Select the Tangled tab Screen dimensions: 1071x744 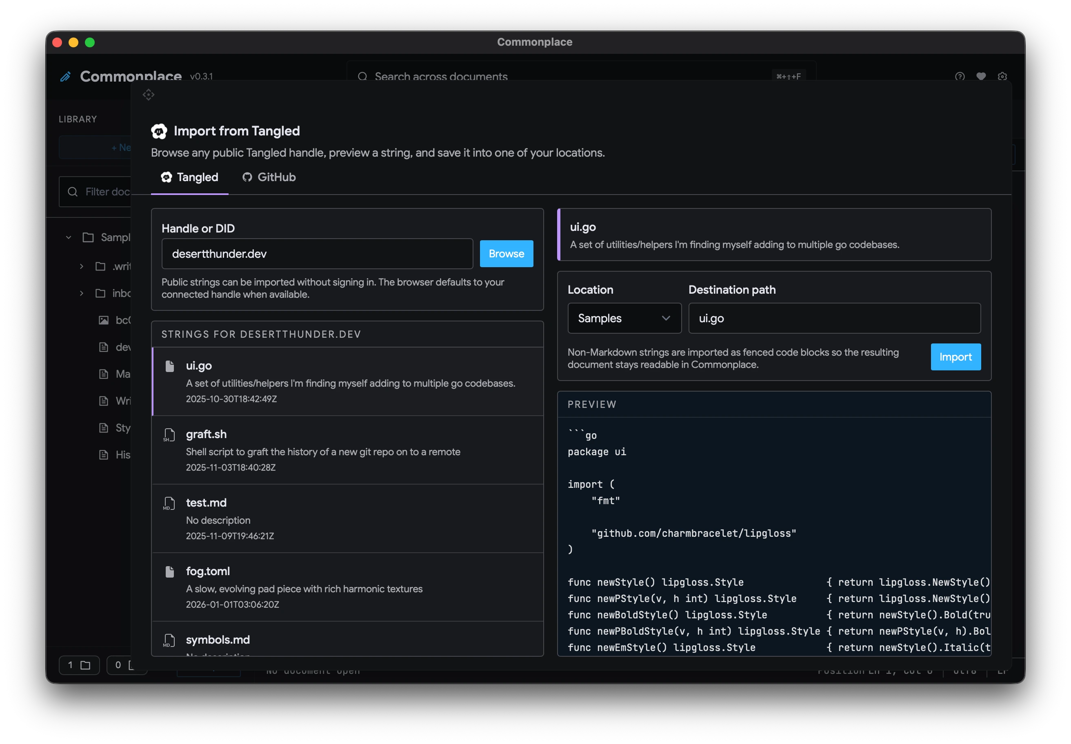pos(189,177)
